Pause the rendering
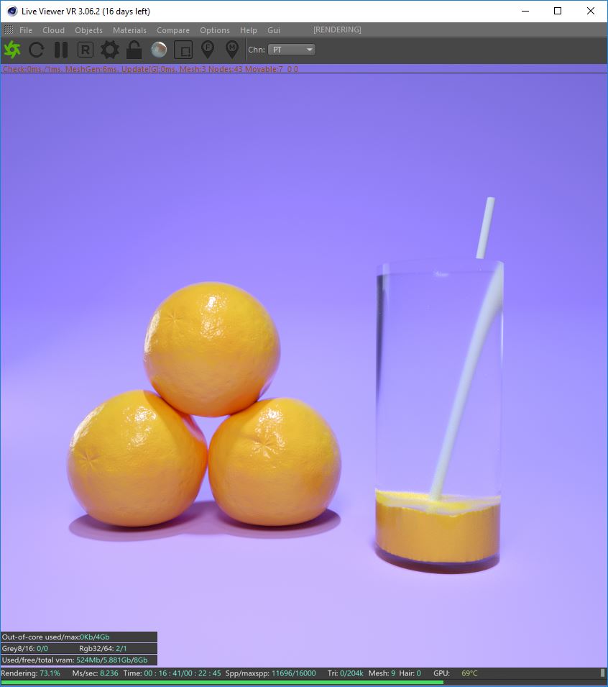Viewport: 608px width, 687px height. pyautogui.click(x=61, y=50)
